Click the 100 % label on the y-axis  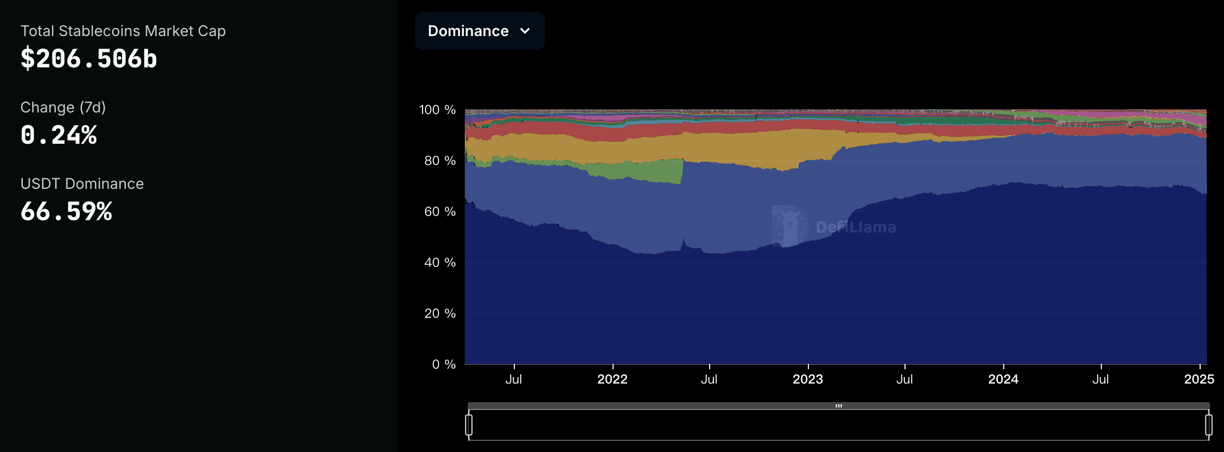[x=437, y=110]
